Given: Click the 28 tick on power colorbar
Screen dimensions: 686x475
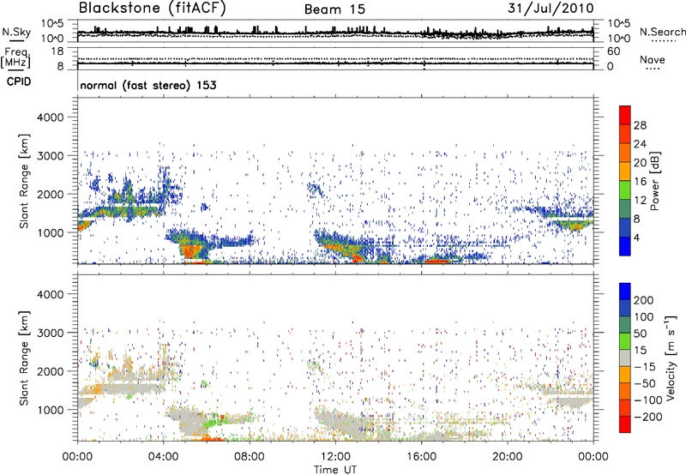Looking at the screenshot, I should tap(640, 125).
